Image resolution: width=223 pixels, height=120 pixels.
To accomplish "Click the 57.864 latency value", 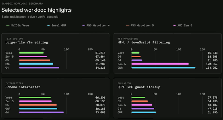I will coord(100,57).
